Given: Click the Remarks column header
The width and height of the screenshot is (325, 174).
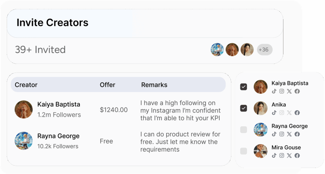Looking at the screenshot, I should tap(154, 85).
